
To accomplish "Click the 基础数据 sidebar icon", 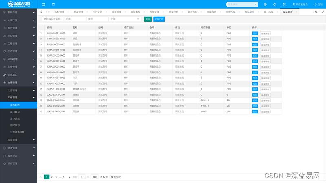I will point(4,13).
